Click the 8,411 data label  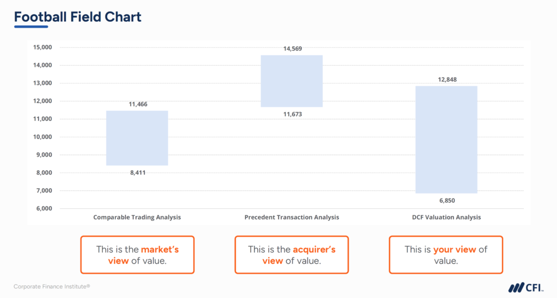click(x=137, y=172)
